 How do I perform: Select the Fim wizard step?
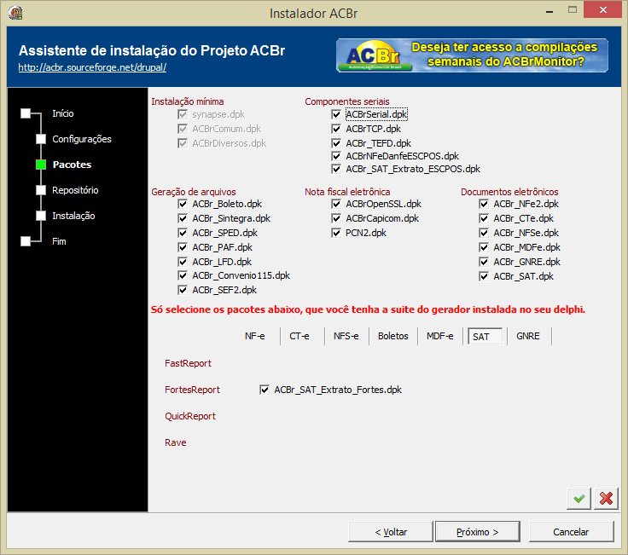pyautogui.click(x=59, y=241)
